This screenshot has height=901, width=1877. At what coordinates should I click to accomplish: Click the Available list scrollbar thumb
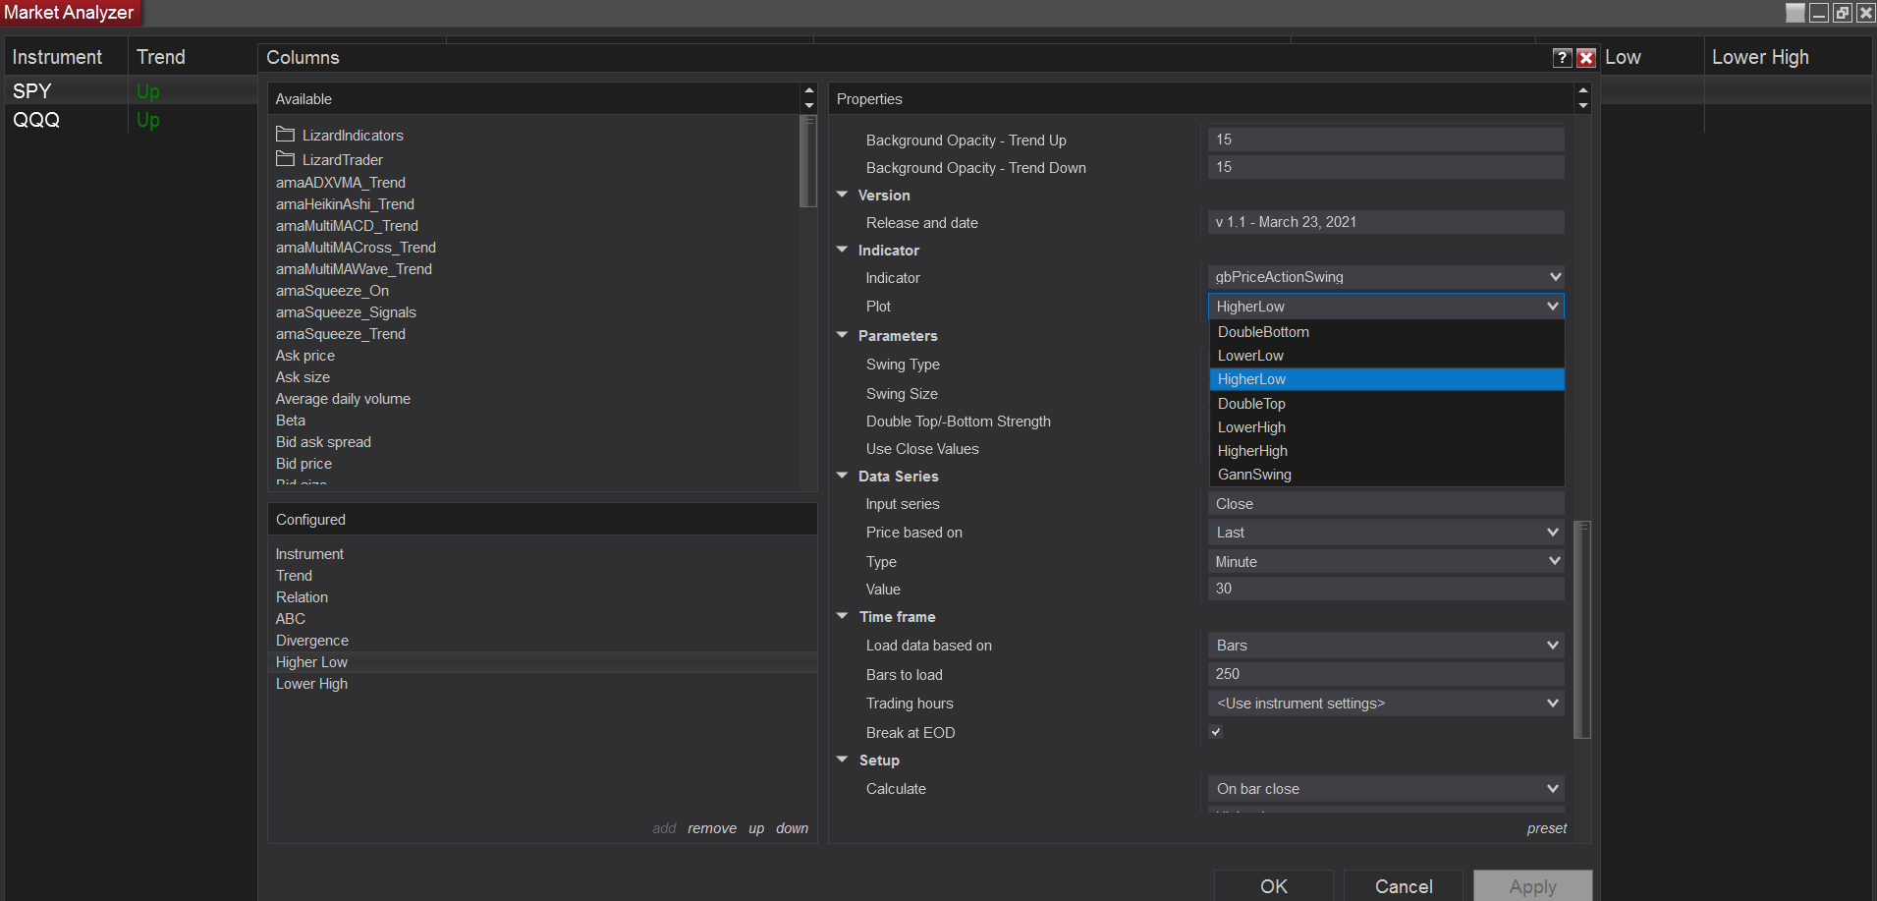808,161
